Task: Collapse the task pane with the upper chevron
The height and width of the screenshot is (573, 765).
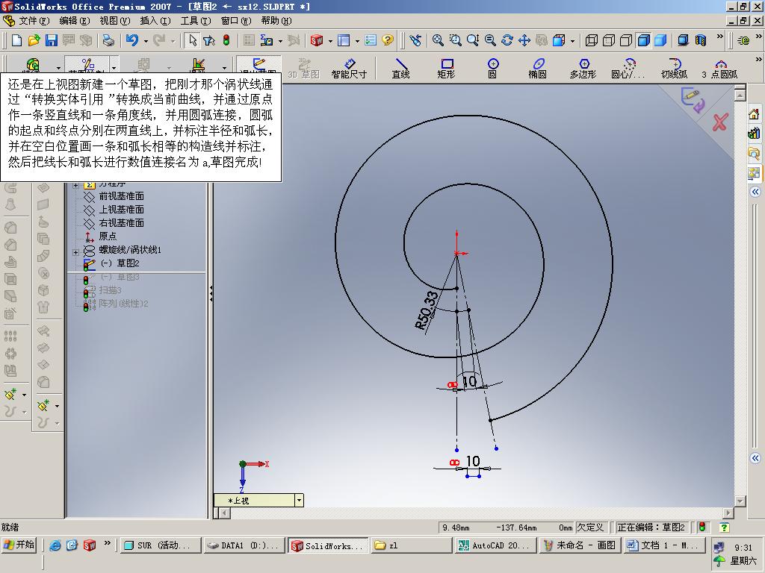Action: click(x=755, y=192)
